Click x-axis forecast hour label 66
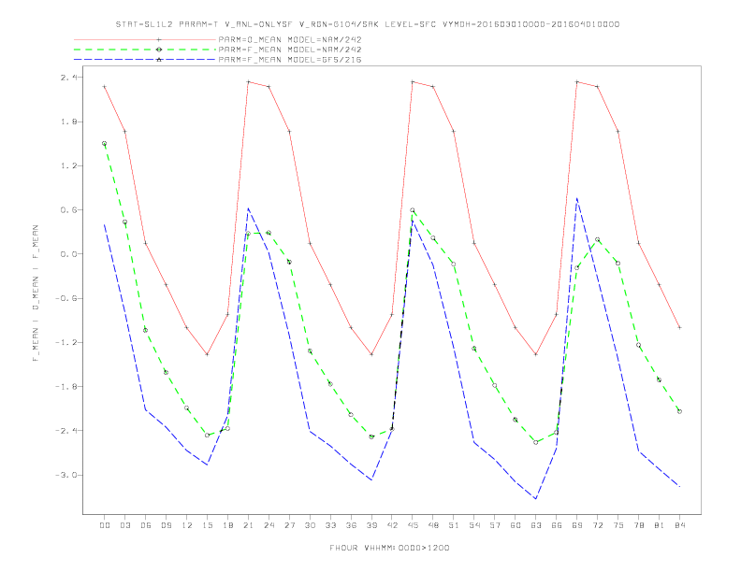 [x=557, y=525]
